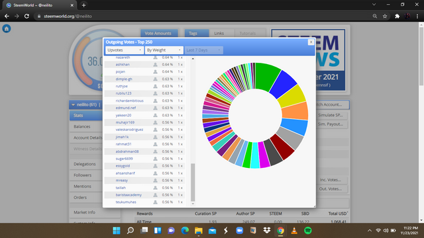Image resolution: width=424 pixels, height=238 pixels.
Task: Click user icon beside yakeen20
Action: [155, 115]
